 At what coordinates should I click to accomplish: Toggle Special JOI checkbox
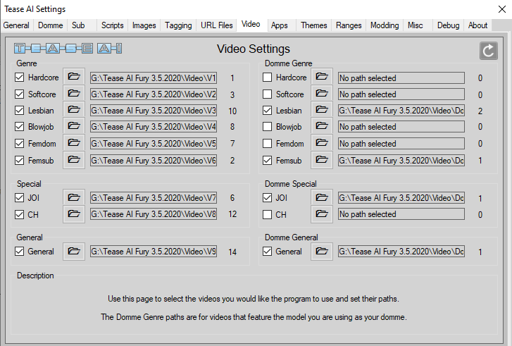click(x=19, y=198)
